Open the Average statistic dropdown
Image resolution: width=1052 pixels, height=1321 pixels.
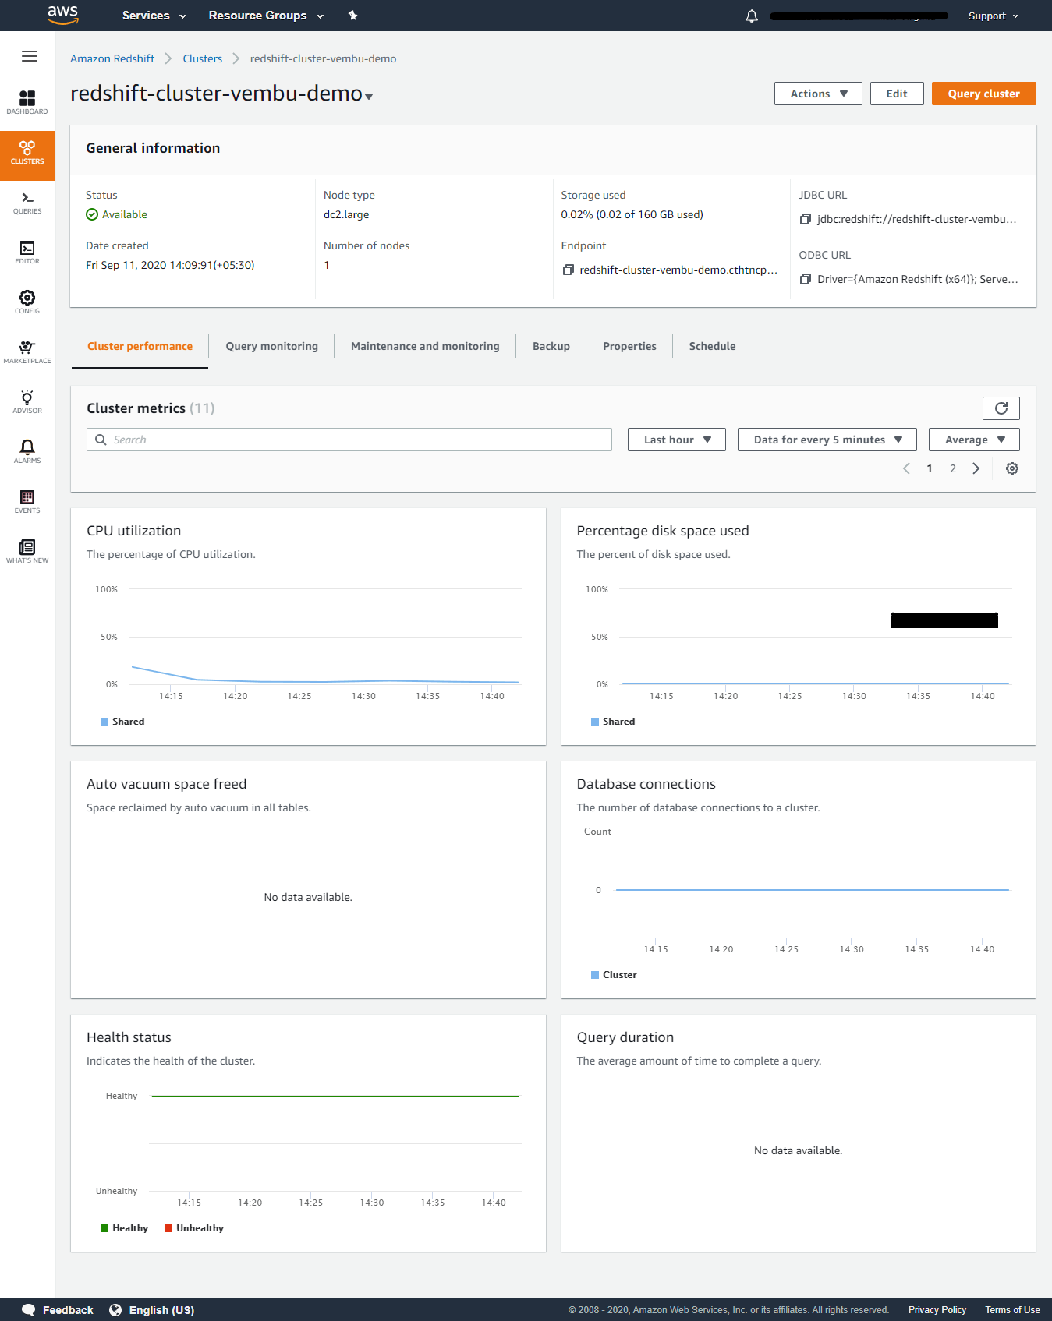[x=974, y=440]
